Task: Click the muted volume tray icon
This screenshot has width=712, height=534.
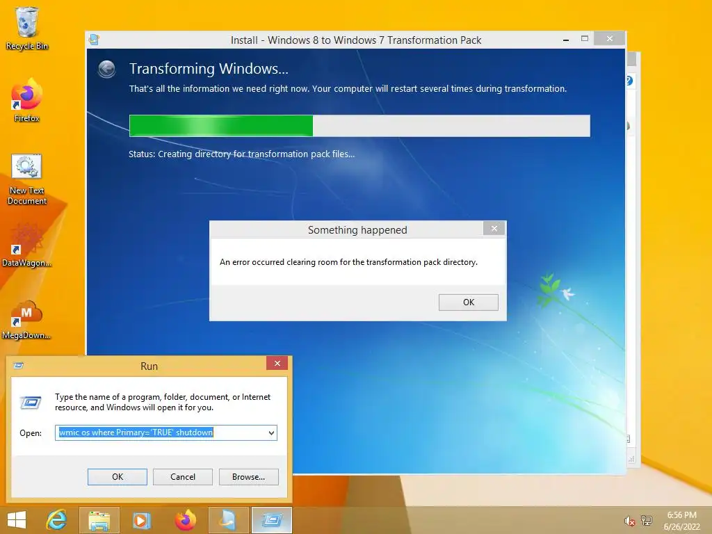Action: 629,521
